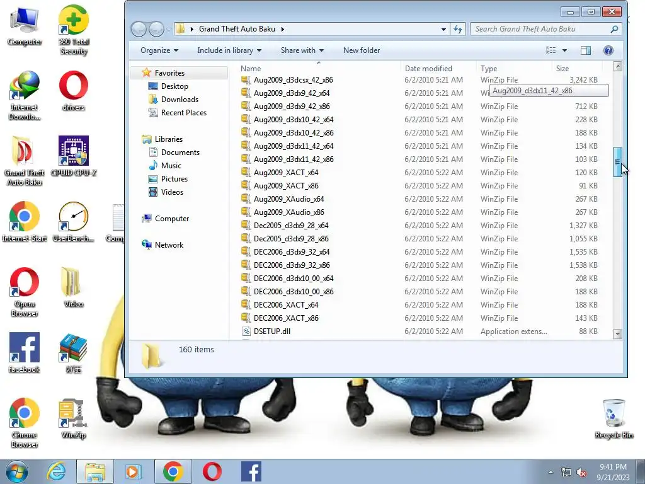The image size is (645, 484).
Task: Click the vertical scrollbar thumb
Action: 617,162
